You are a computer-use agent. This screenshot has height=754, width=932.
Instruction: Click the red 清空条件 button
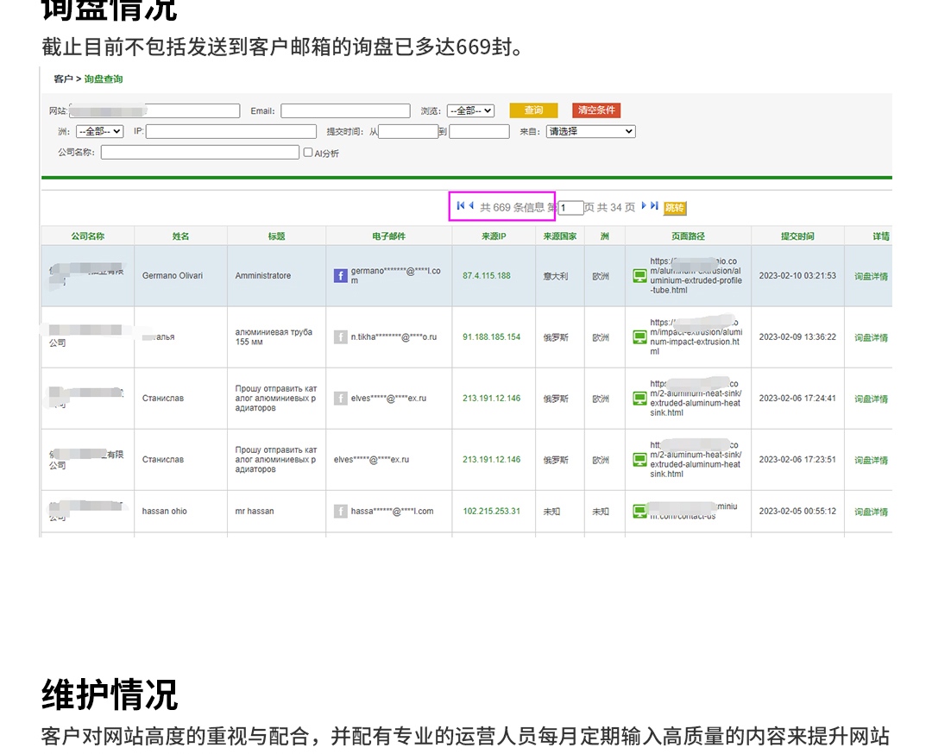tap(596, 110)
